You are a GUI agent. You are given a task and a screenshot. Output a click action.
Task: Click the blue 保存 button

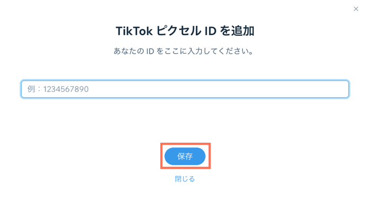click(x=185, y=156)
